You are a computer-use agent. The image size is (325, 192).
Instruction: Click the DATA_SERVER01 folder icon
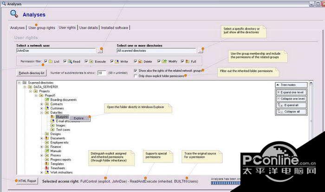tap(30, 87)
